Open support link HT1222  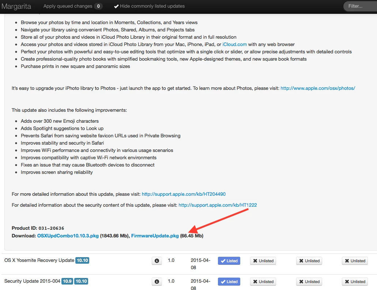(218, 205)
